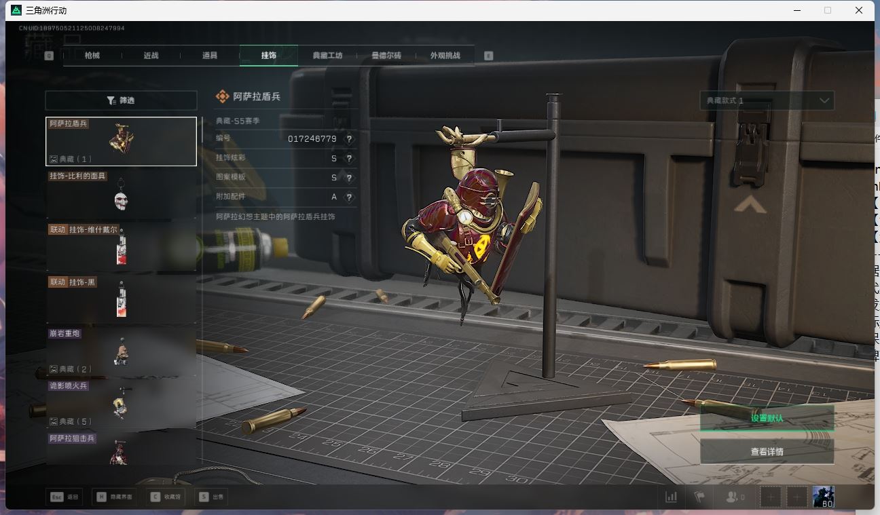The image size is (880, 515).
Task: Select the 挂饰-比利的面具 charm thumbnail
Action: pyautogui.click(x=121, y=194)
